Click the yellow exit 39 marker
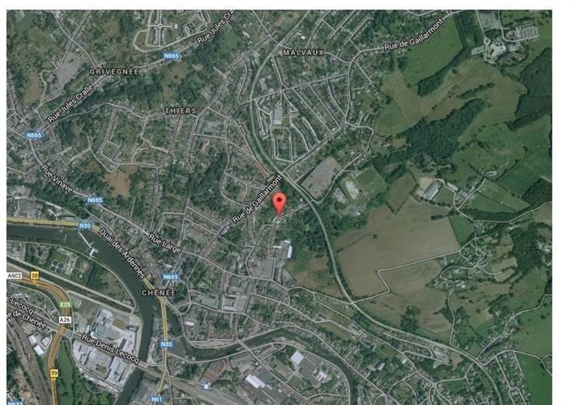The height and width of the screenshot is (405, 572). (x=54, y=373)
